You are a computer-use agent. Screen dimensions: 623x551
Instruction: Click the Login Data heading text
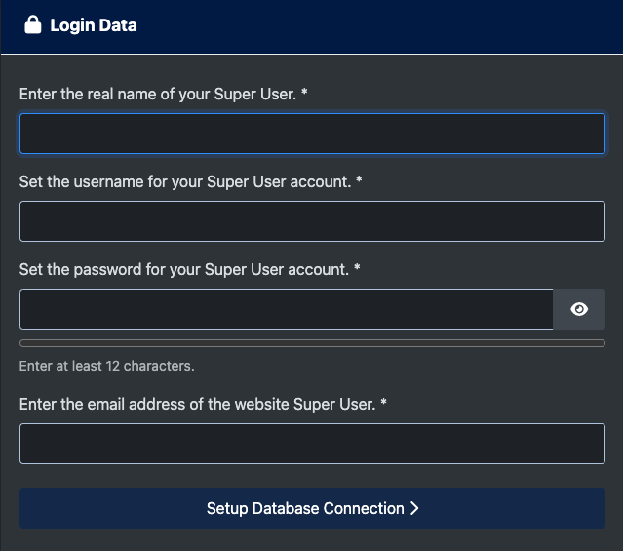click(x=94, y=25)
